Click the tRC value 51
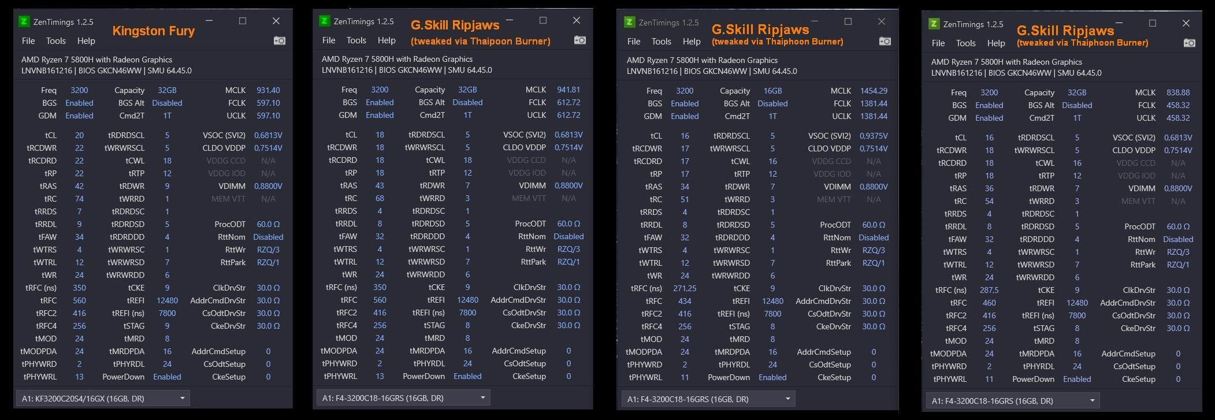1215x420 pixels. (685, 199)
